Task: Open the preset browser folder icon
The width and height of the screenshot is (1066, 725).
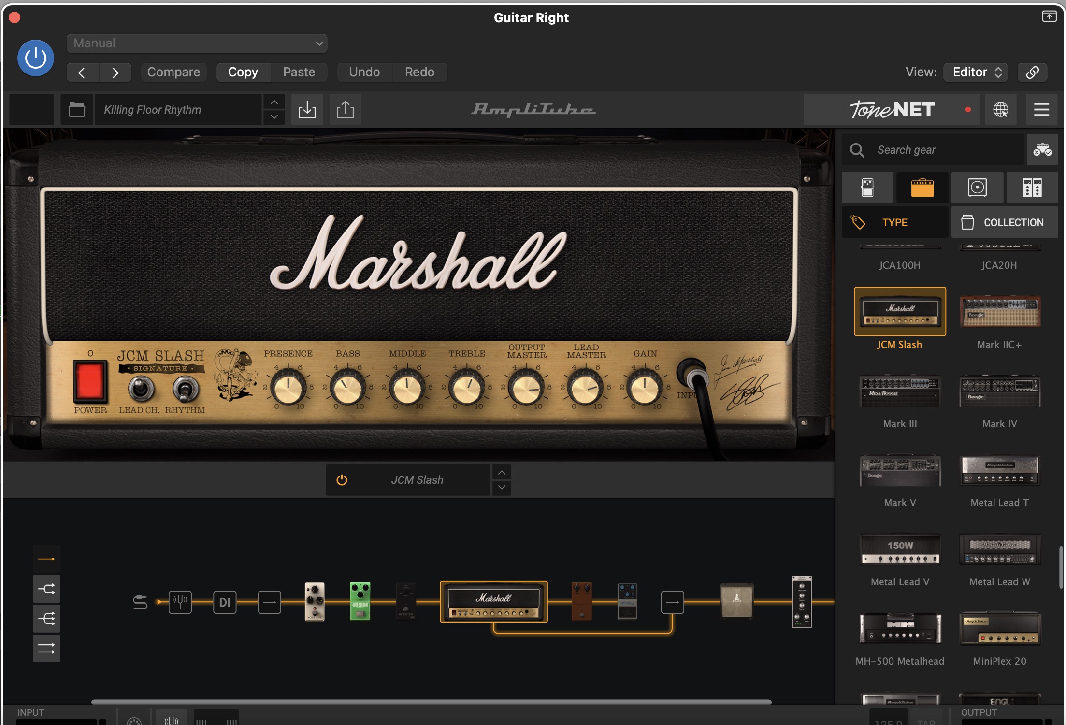Action: click(x=77, y=110)
